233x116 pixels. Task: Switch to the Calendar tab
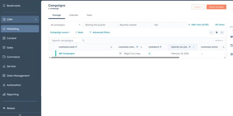point(73,15)
